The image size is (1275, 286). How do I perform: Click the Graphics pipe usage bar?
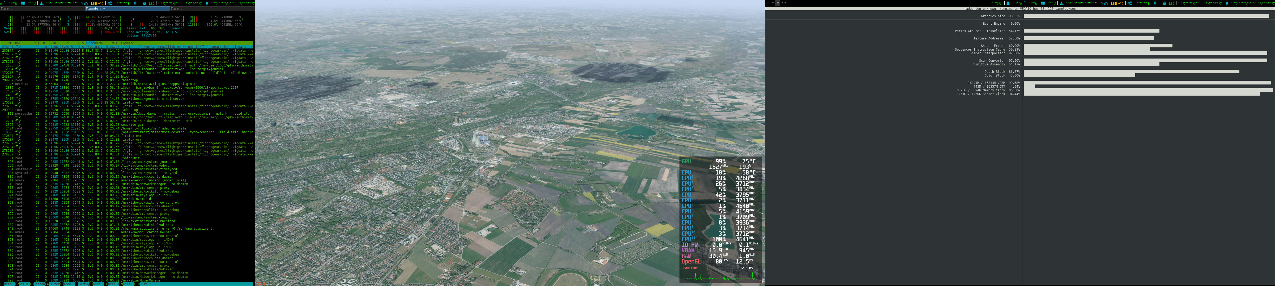[x=1146, y=16]
